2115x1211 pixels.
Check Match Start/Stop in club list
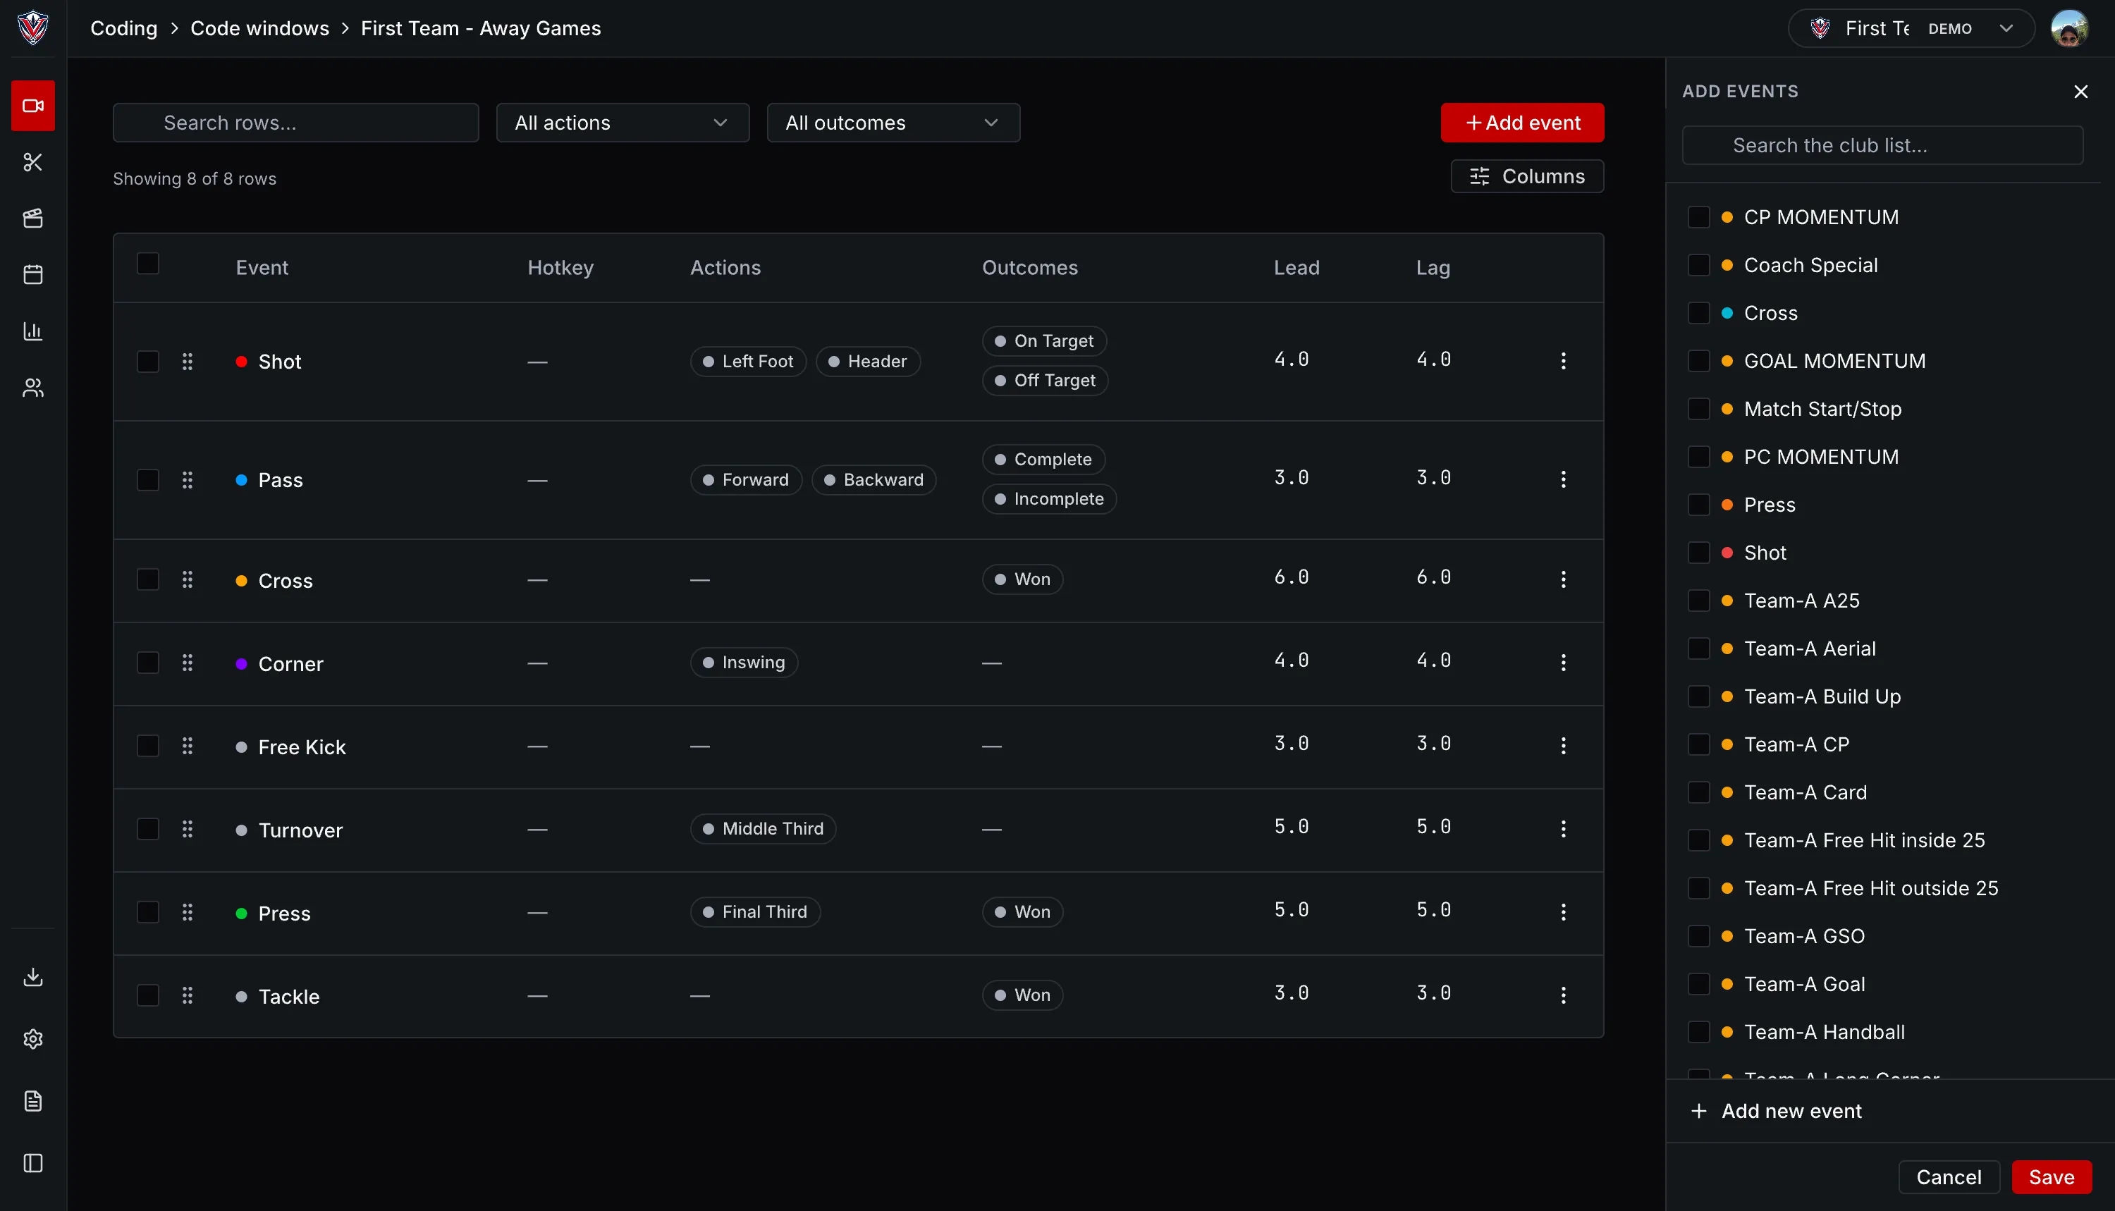pyautogui.click(x=1699, y=410)
